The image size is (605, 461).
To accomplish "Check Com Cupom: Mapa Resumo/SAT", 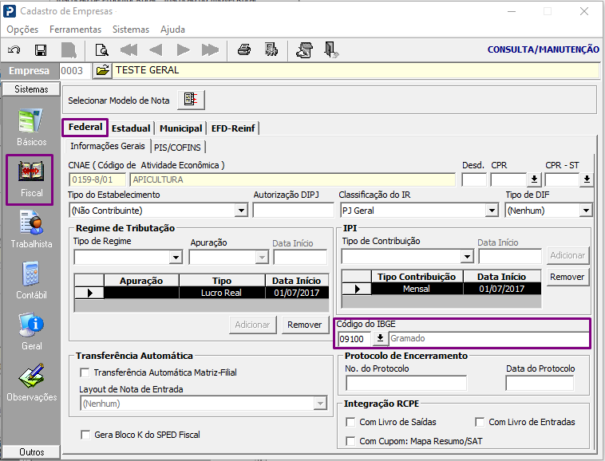I will click(x=350, y=441).
